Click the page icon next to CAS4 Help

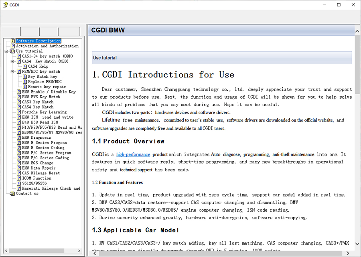(x=25, y=67)
